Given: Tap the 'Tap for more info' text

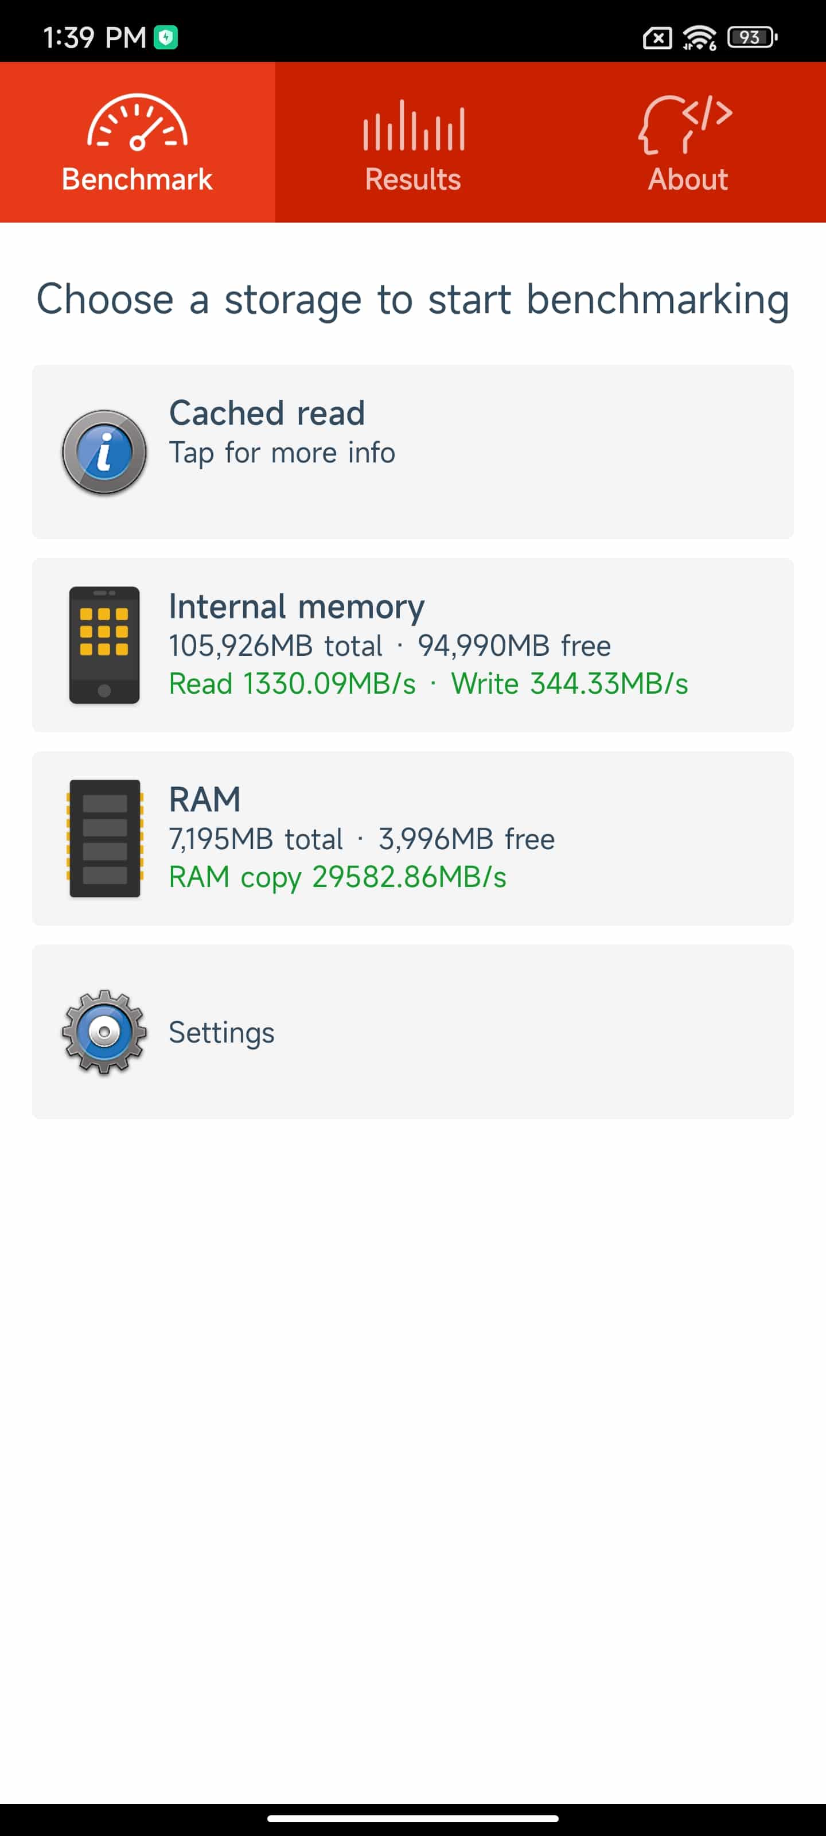Looking at the screenshot, I should pyautogui.click(x=282, y=453).
